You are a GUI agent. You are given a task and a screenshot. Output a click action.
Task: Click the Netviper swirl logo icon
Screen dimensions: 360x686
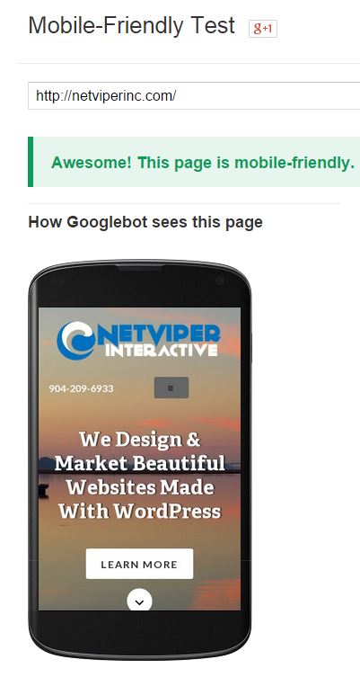76,341
